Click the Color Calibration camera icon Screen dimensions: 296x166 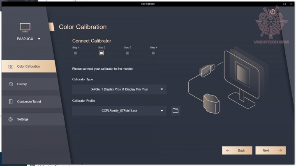(11, 66)
